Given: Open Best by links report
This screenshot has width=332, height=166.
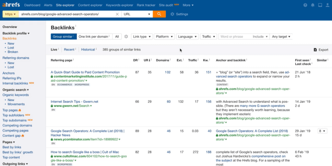Looking at the screenshot, I should coord(12,147).
